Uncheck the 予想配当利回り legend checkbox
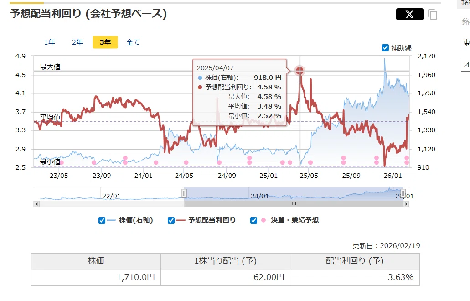This screenshot has width=470, height=301. pos(171,220)
